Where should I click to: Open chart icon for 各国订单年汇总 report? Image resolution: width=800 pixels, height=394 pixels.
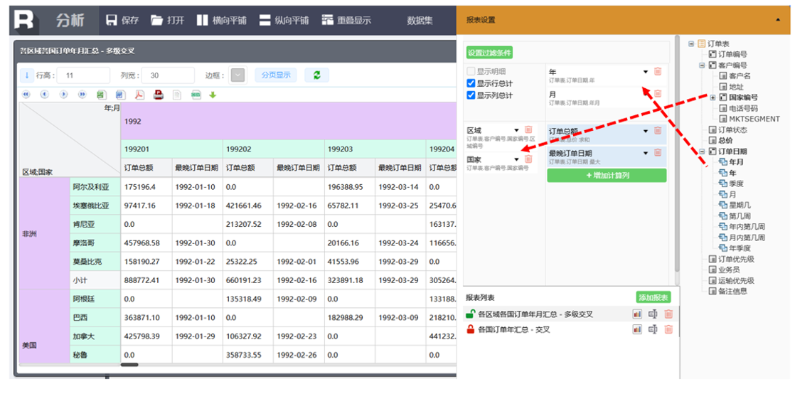coord(637,329)
